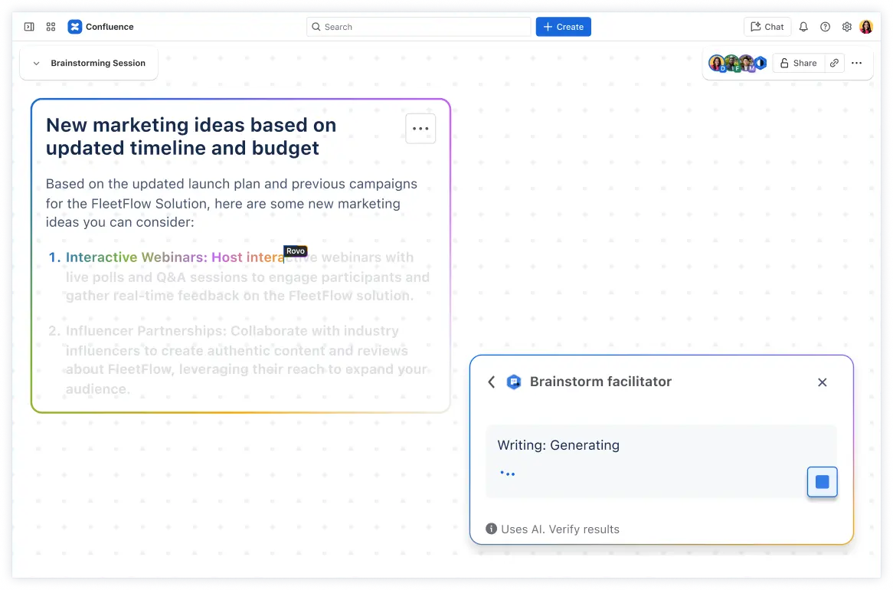Click the Brainstorming Session title

coord(98,64)
